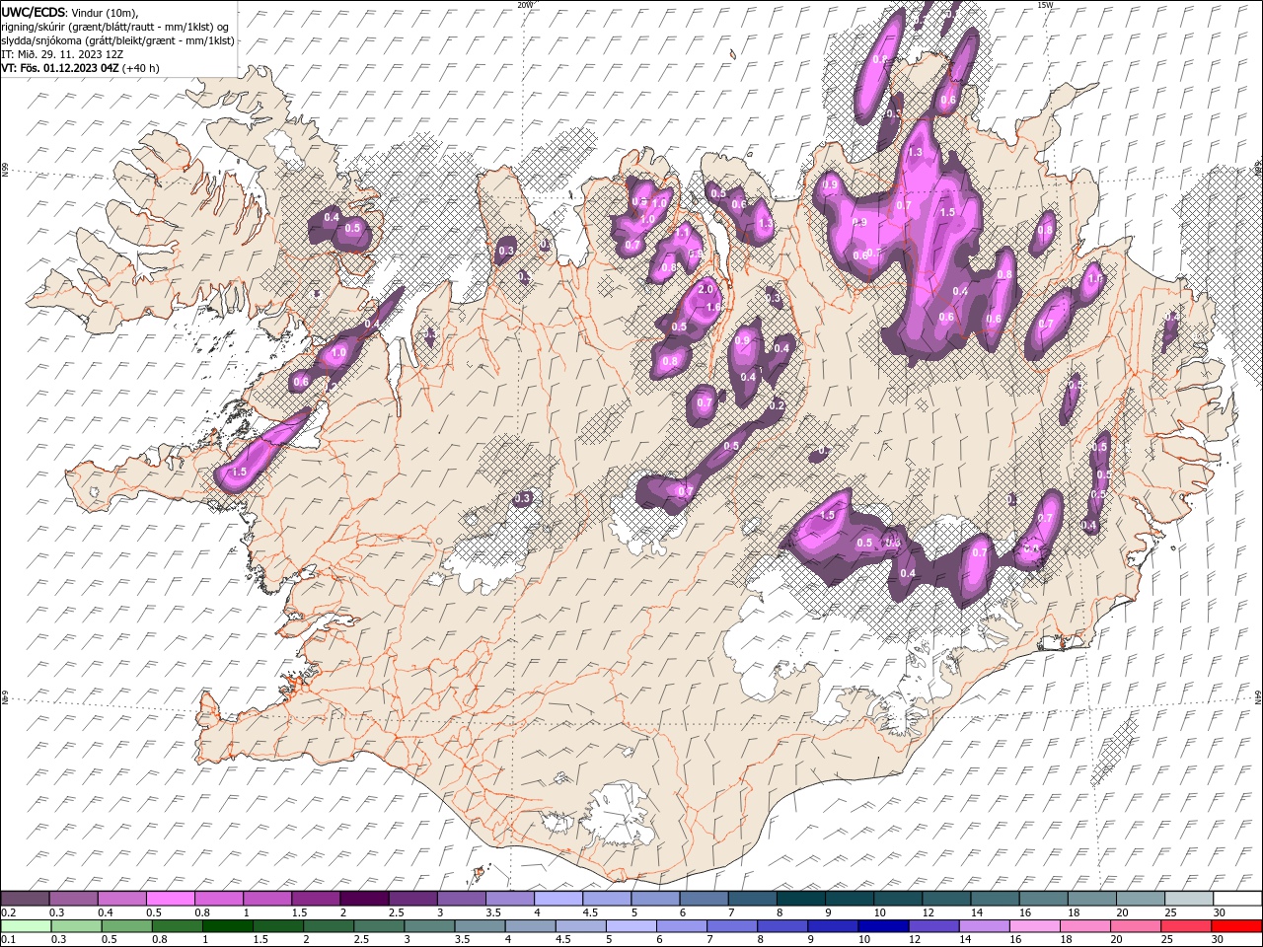Screen dimensions: 1263x947
Task: Select the purple-scale lavender swatch between 4 and 4.5
Action: (x=558, y=899)
